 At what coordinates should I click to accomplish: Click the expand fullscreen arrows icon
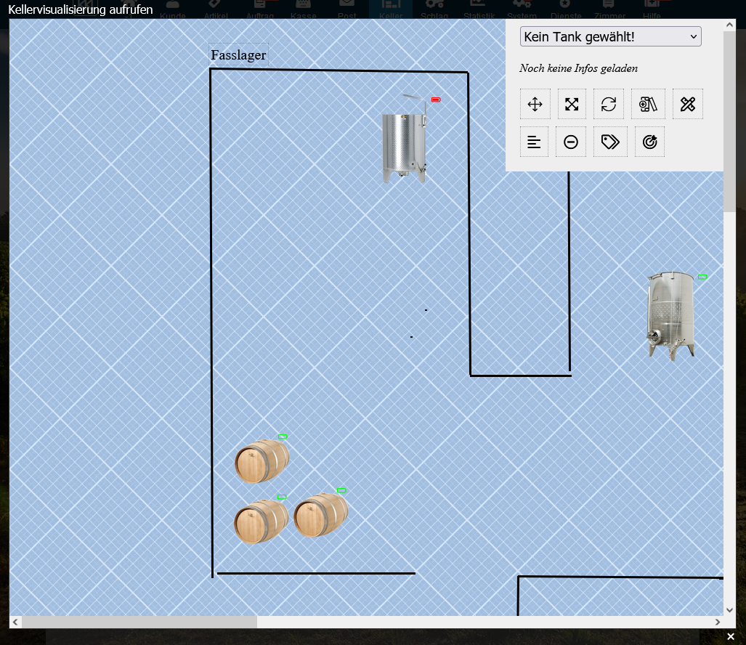point(572,105)
